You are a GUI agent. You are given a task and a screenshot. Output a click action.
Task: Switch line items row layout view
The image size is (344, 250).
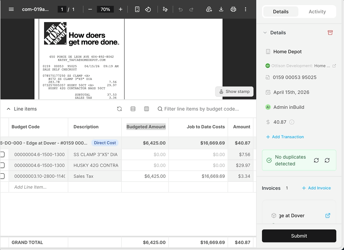tap(133, 109)
